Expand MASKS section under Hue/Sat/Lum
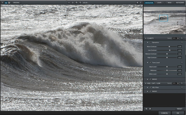 click(x=148, y=91)
